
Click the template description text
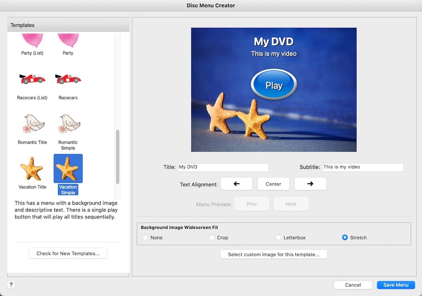(66, 210)
